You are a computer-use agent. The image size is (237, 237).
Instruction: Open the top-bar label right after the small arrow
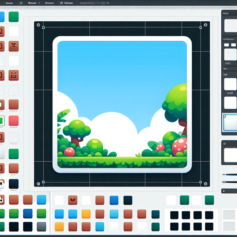(x=50, y=3)
